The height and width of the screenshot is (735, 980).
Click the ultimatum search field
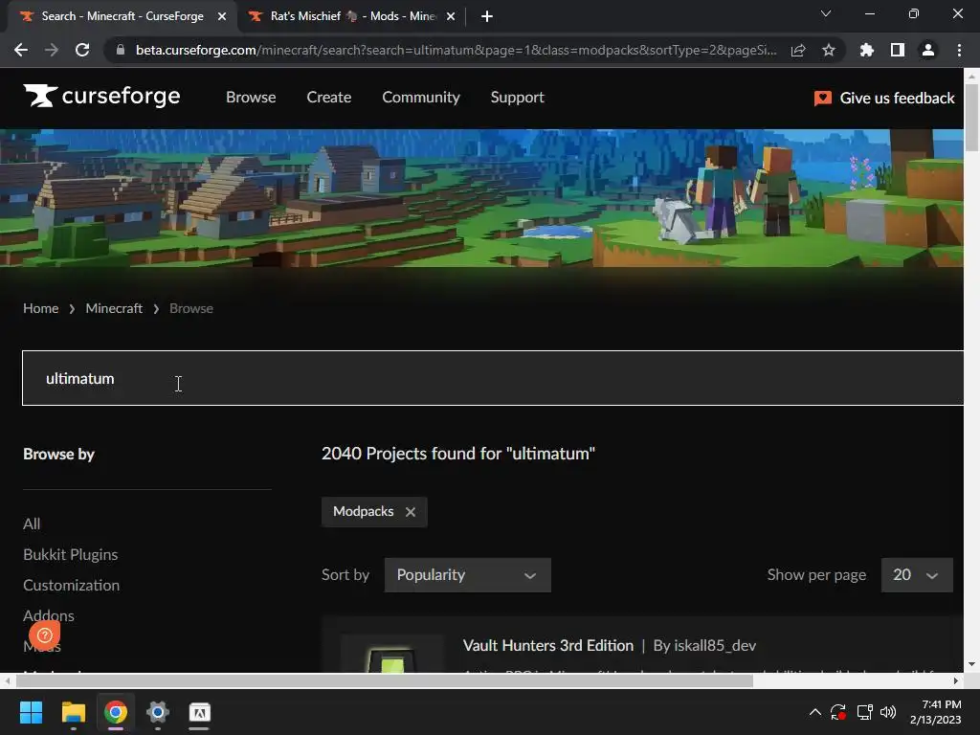click(x=493, y=378)
